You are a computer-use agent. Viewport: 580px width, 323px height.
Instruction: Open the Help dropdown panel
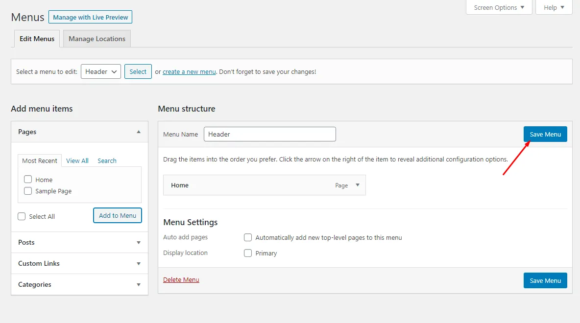(554, 7)
